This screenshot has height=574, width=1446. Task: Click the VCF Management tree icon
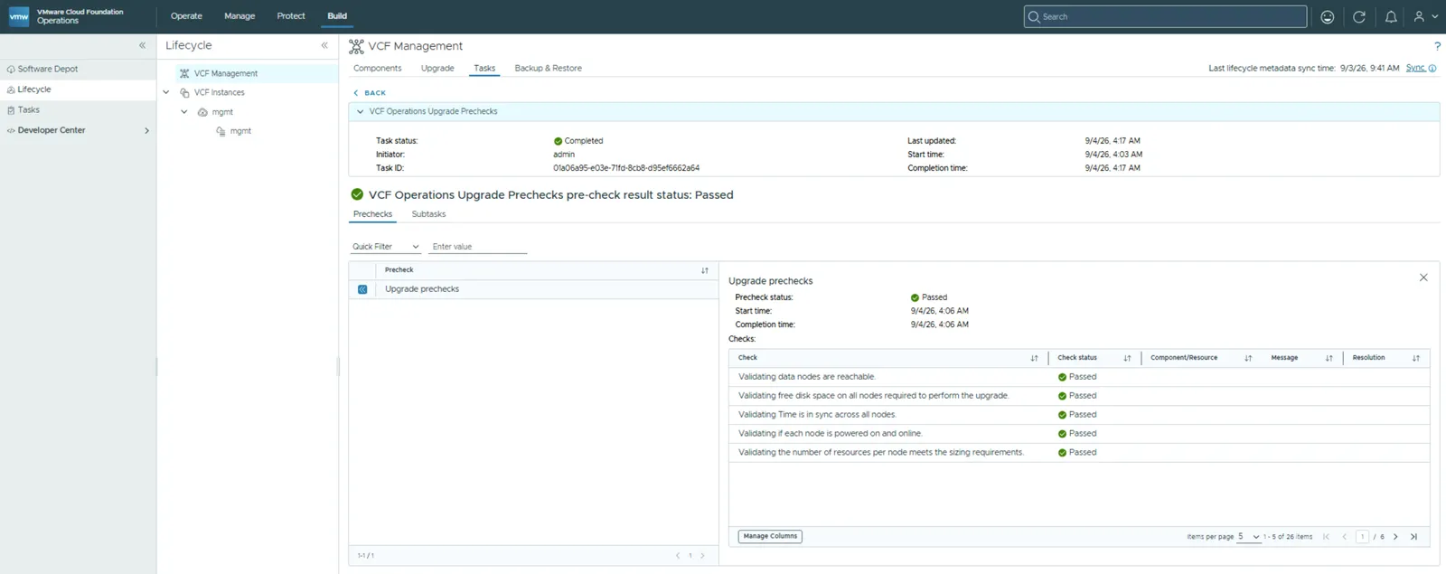coord(185,73)
